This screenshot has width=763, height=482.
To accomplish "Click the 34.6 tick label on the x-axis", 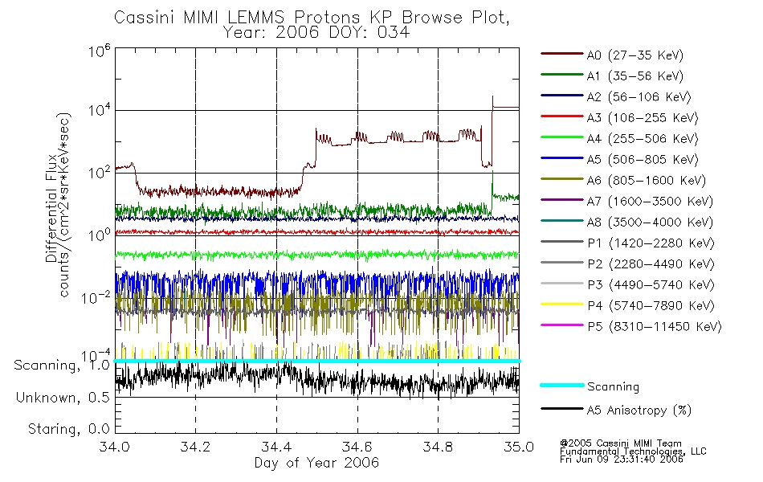I will click(357, 447).
